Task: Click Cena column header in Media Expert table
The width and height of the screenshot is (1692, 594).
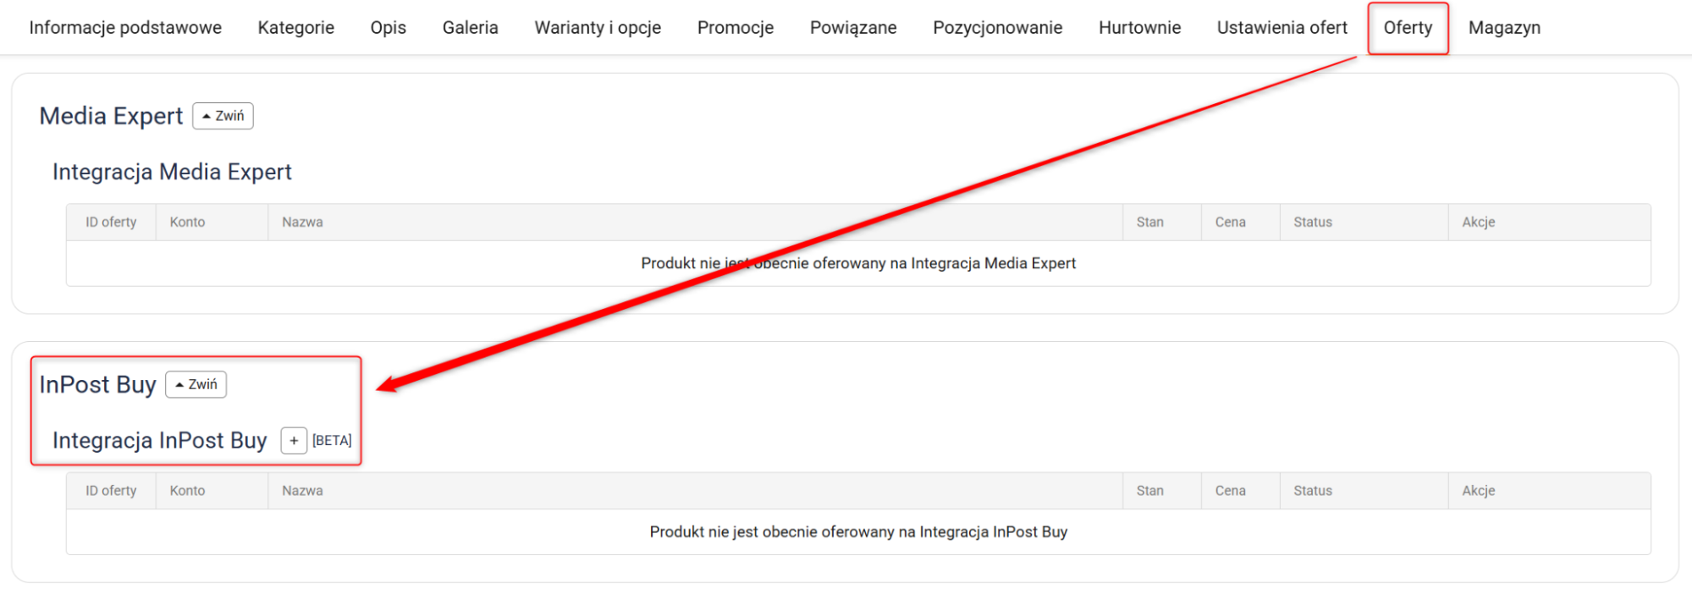Action: [x=1230, y=223]
